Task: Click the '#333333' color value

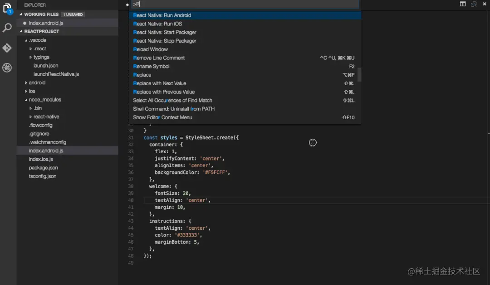Action: (x=187, y=235)
